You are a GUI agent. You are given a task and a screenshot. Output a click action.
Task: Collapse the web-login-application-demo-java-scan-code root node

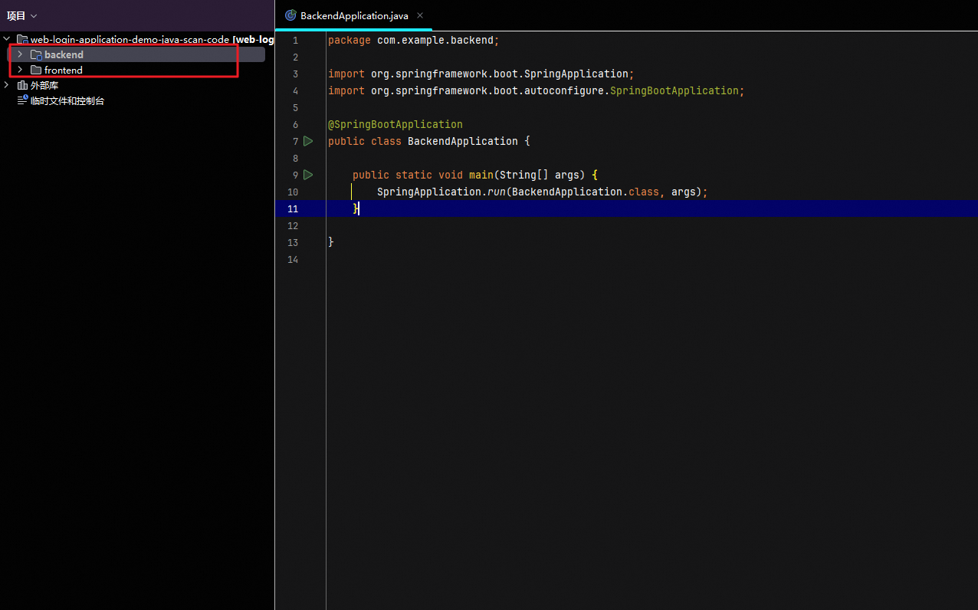click(x=7, y=39)
